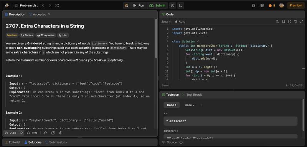Show the Hint tag
Viewport: 307px width, 147px height.
[63, 35]
